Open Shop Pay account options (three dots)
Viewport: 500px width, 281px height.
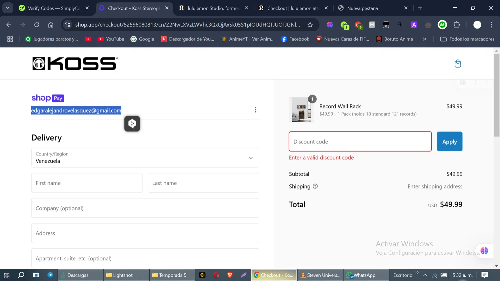point(255,110)
